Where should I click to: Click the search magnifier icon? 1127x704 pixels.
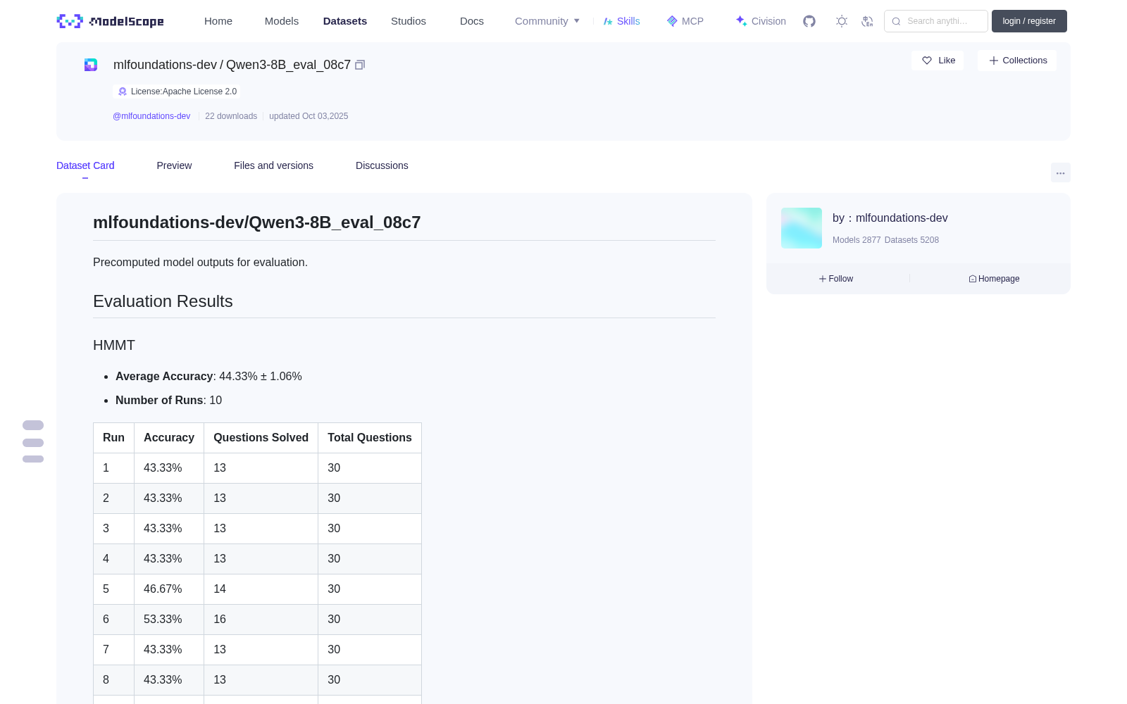pyautogui.click(x=896, y=21)
